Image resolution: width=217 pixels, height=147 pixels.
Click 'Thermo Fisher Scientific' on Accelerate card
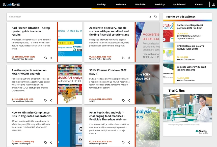coord(100,59)
